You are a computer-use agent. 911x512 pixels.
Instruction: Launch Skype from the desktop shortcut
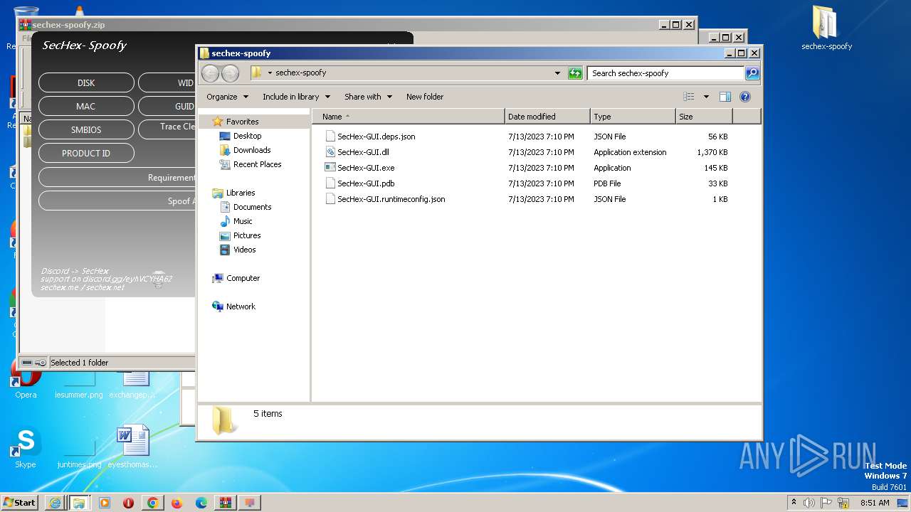point(25,448)
